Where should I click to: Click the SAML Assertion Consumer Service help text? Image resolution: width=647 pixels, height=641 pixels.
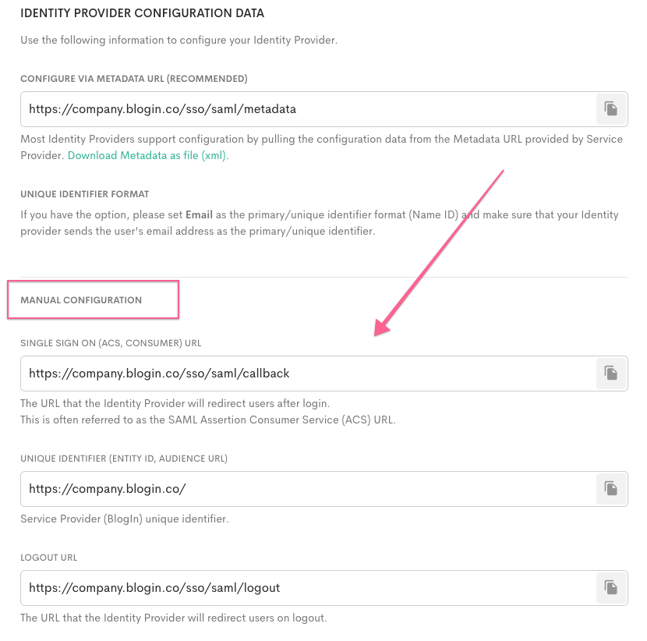(208, 420)
